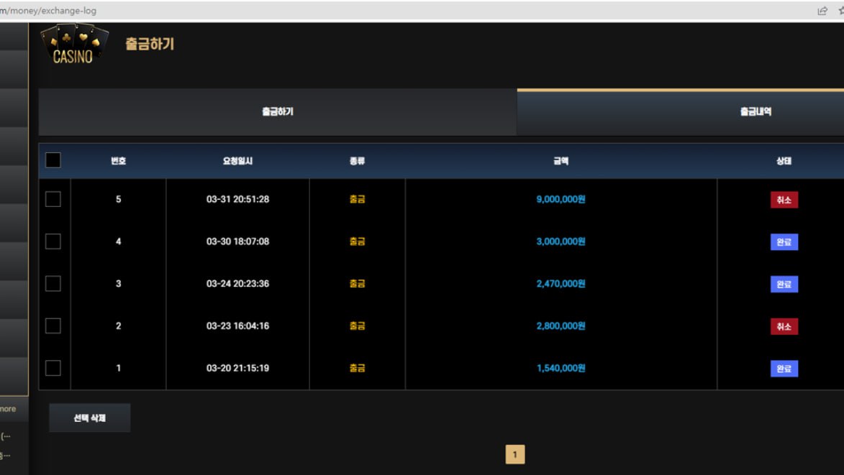
Task: Click the browser share icon in address bar
Action: click(822, 11)
